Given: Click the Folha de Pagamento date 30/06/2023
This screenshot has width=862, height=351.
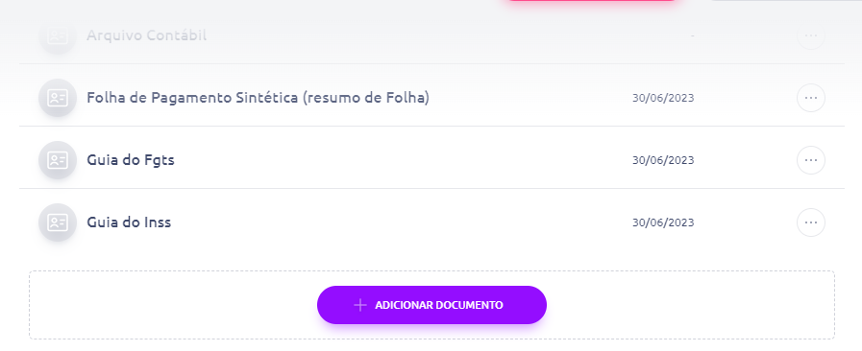Looking at the screenshot, I should 663,98.
